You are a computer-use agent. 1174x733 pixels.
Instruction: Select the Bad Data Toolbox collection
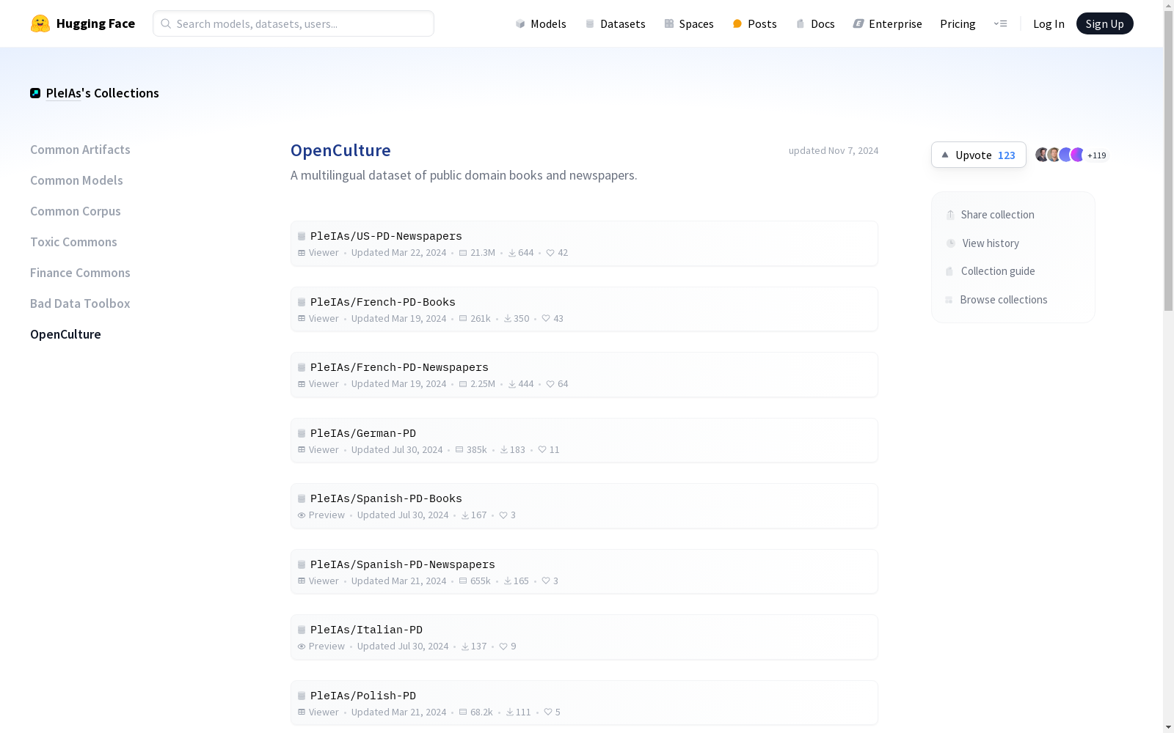coord(80,303)
